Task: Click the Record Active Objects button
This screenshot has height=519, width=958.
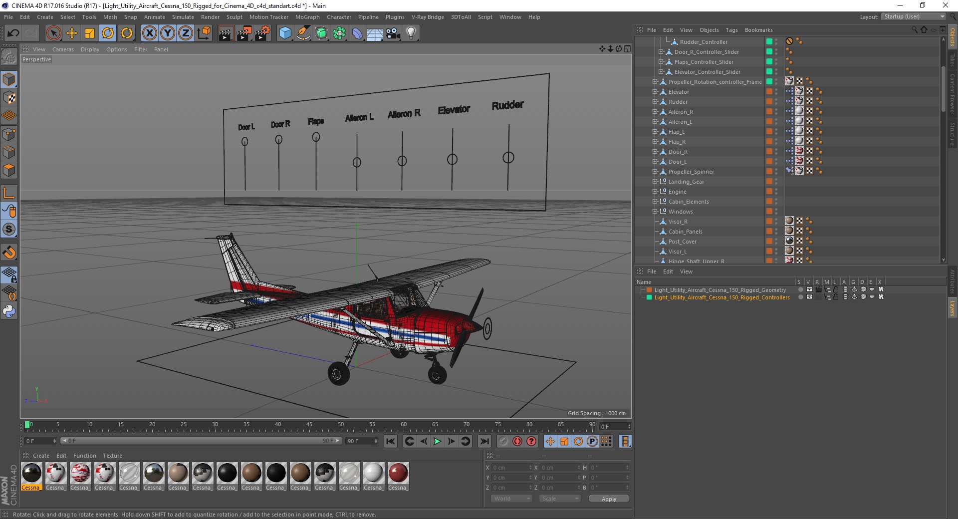Action: pyautogui.click(x=503, y=441)
